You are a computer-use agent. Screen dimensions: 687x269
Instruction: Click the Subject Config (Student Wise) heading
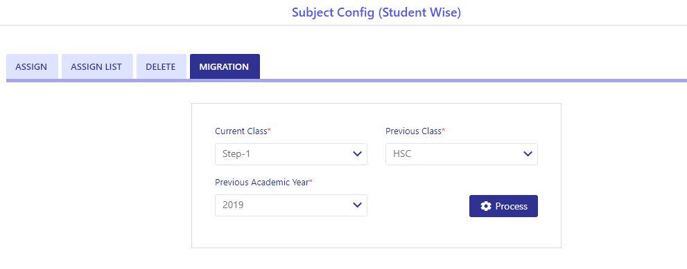(x=376, y=12)
